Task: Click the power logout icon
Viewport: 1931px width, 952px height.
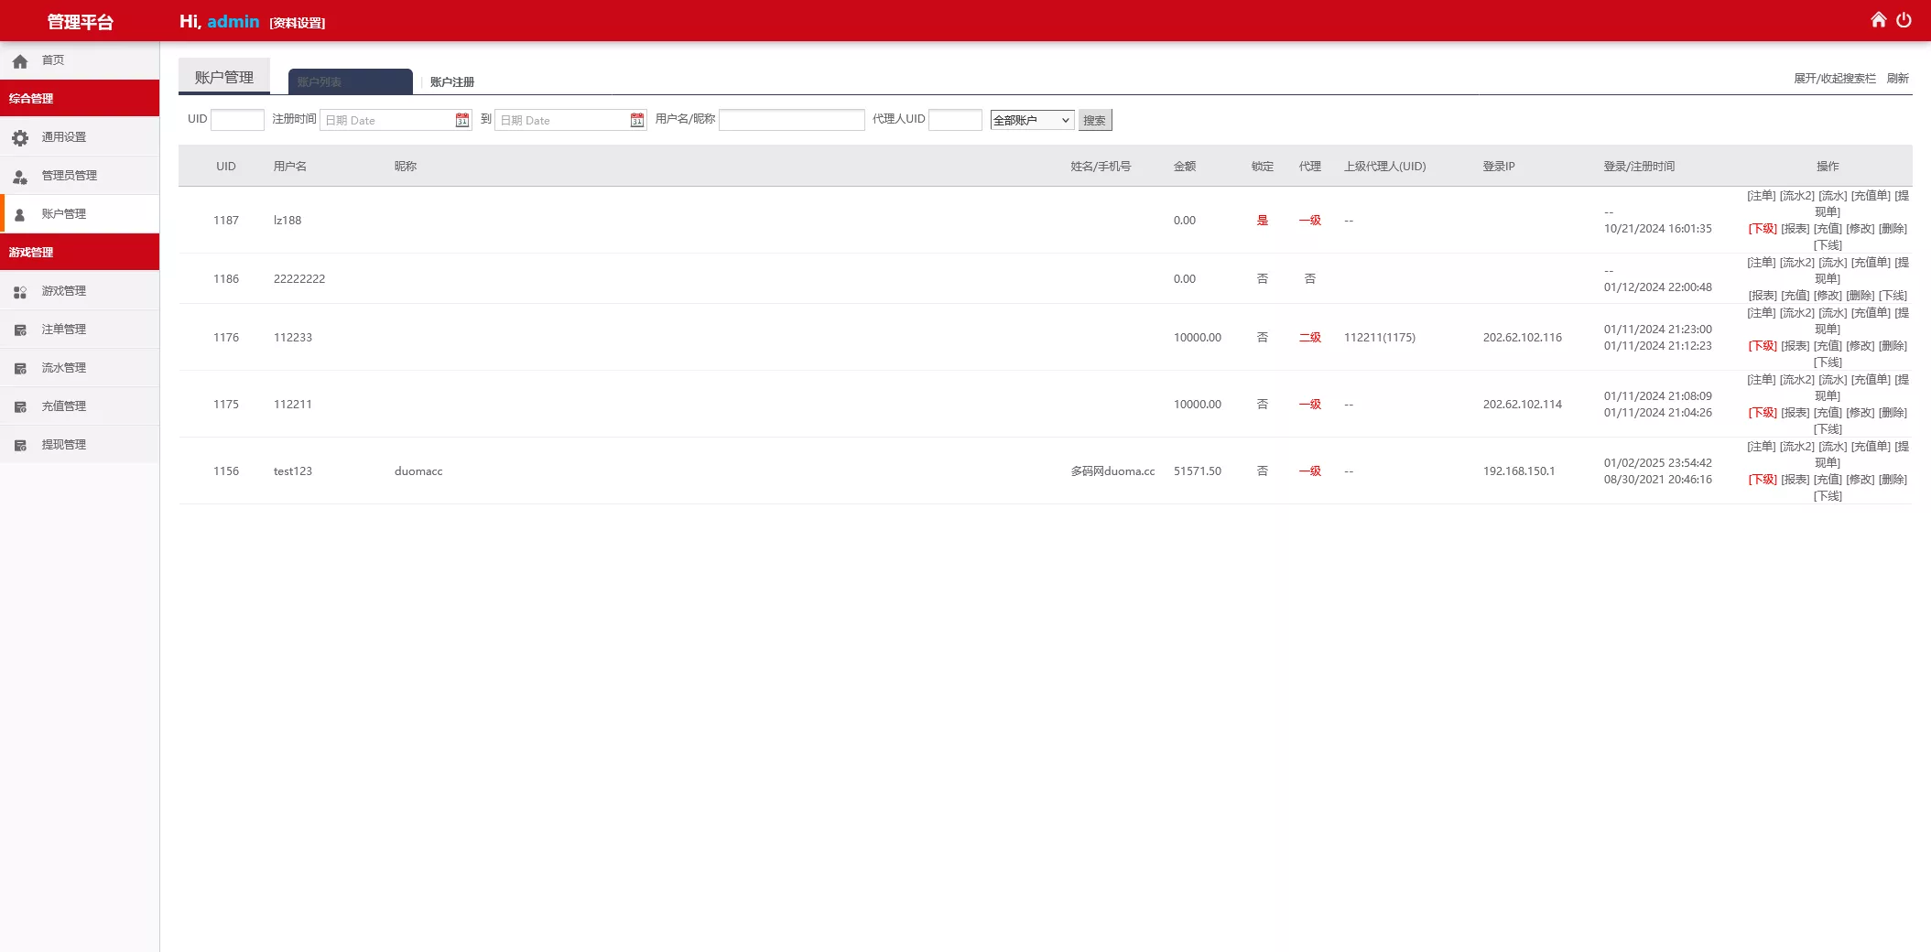Action: pyautogui.click(x=1904, y=20)
